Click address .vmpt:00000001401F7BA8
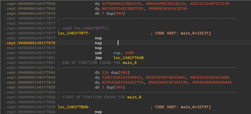Screen dimensions: 251x114 tap(30, 78)
